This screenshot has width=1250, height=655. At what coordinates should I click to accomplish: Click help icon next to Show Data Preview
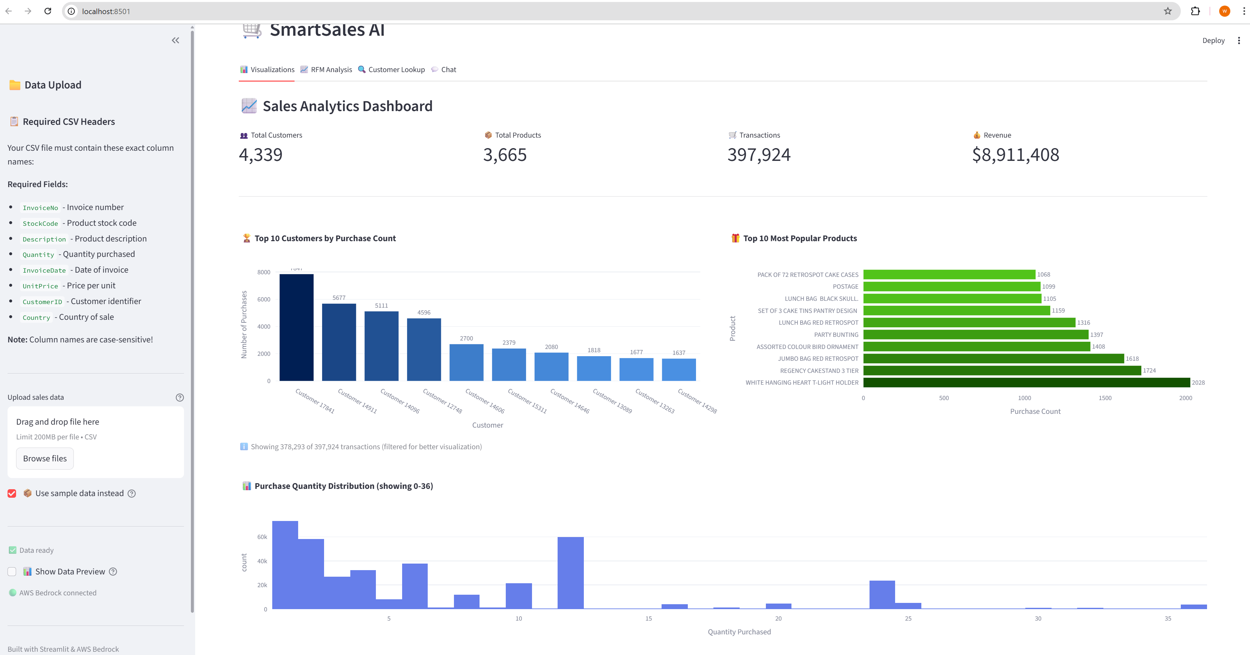pos(113,572)
